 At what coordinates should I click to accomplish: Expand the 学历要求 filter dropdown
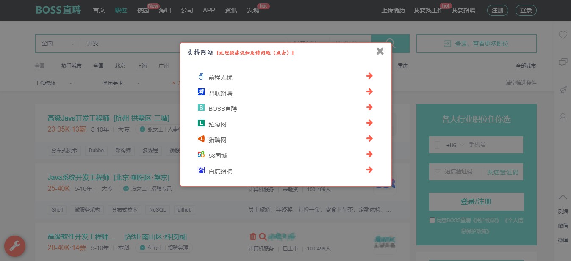click(x=121, y=83)
